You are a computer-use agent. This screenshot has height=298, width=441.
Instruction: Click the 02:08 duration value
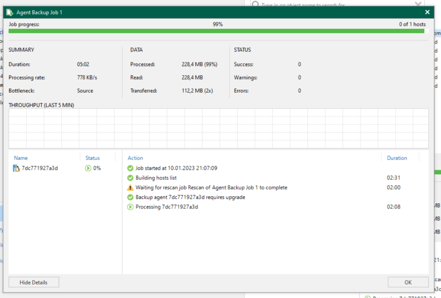(x=393, y=207)
